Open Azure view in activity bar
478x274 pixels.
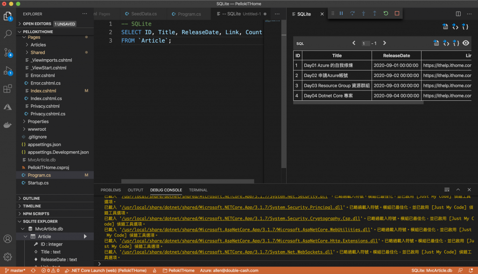7,107
